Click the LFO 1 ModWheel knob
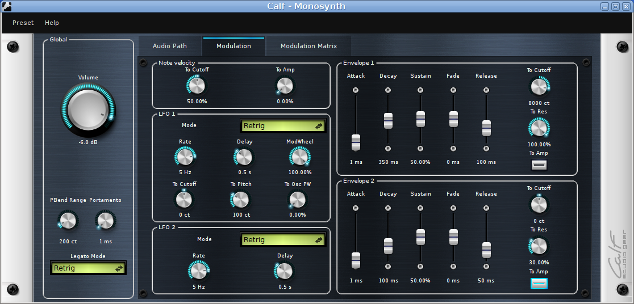634x304 pixels. (x=299, y=157)
